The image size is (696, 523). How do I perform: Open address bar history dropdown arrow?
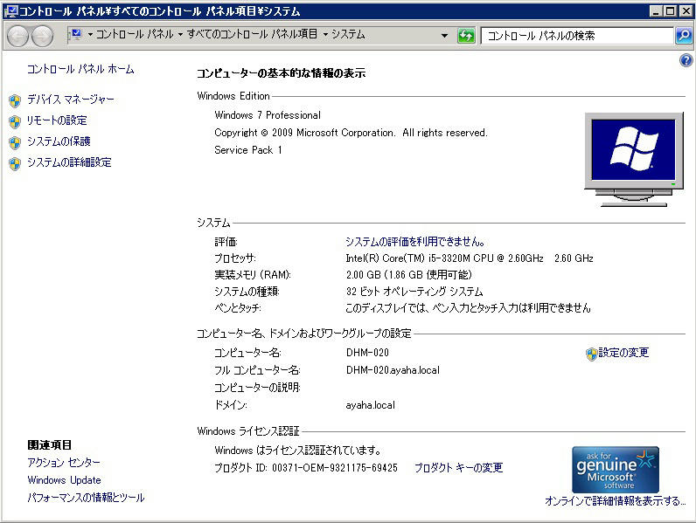tap(444, 36)
